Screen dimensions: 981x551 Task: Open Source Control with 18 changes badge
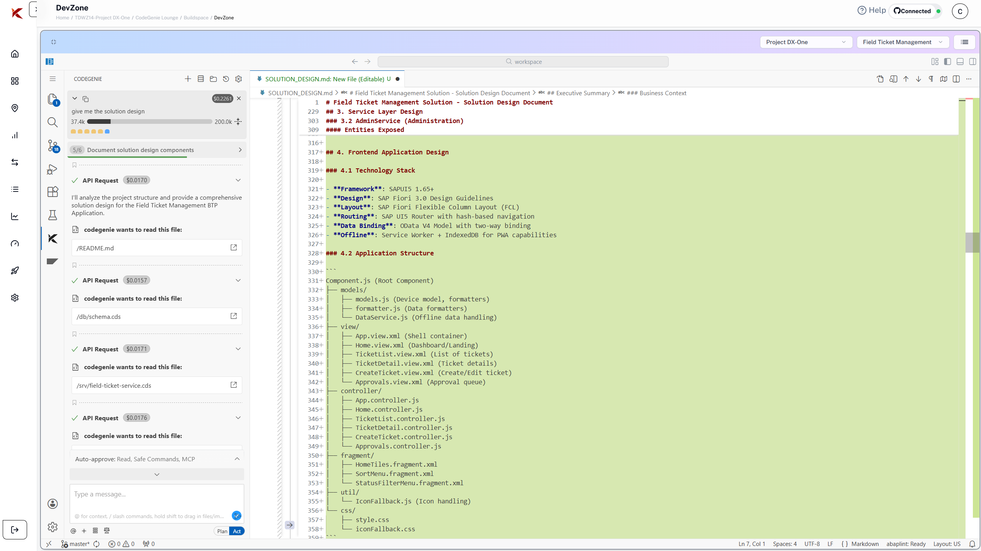coord(53,146)
